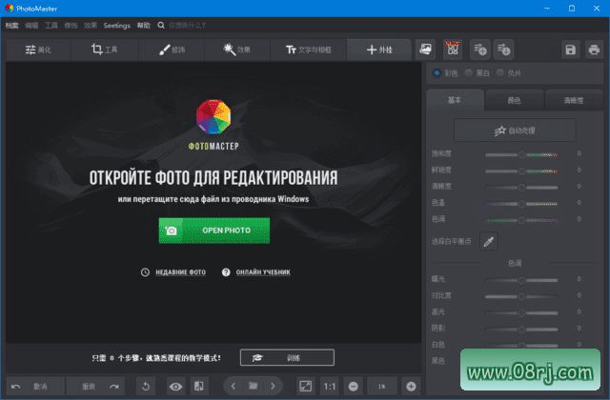Click the search magnifier in the menu bar
The width and height of the screenshot is (610, 400).
[161, 26]
